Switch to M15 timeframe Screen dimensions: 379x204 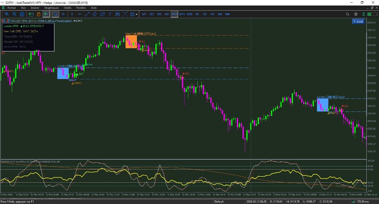click(x=182, y=14)
